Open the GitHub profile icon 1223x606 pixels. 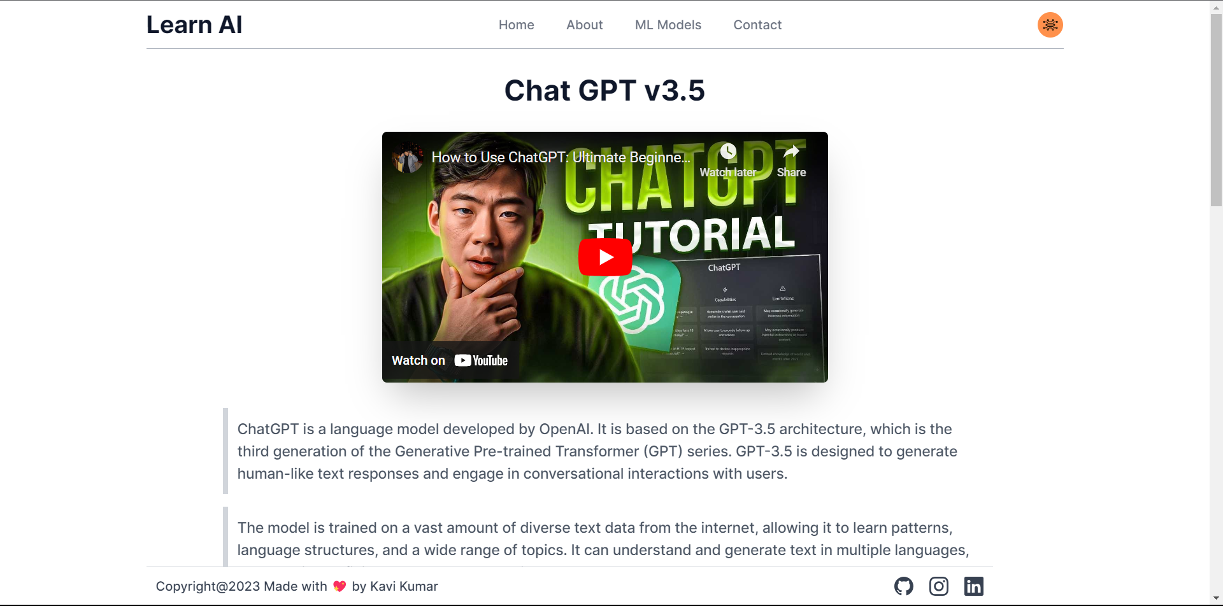903,586
